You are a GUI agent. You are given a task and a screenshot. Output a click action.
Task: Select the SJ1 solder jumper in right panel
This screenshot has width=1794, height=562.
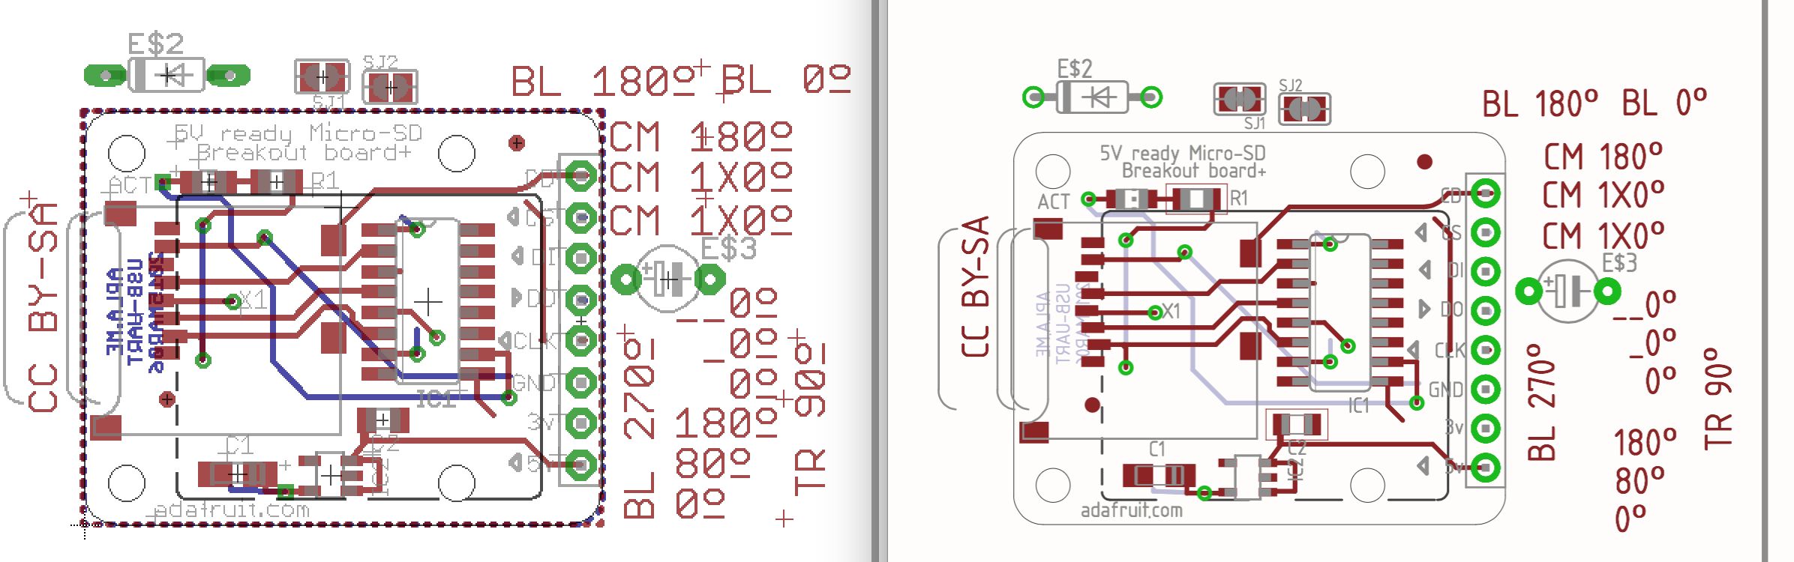click(1239, 99)
